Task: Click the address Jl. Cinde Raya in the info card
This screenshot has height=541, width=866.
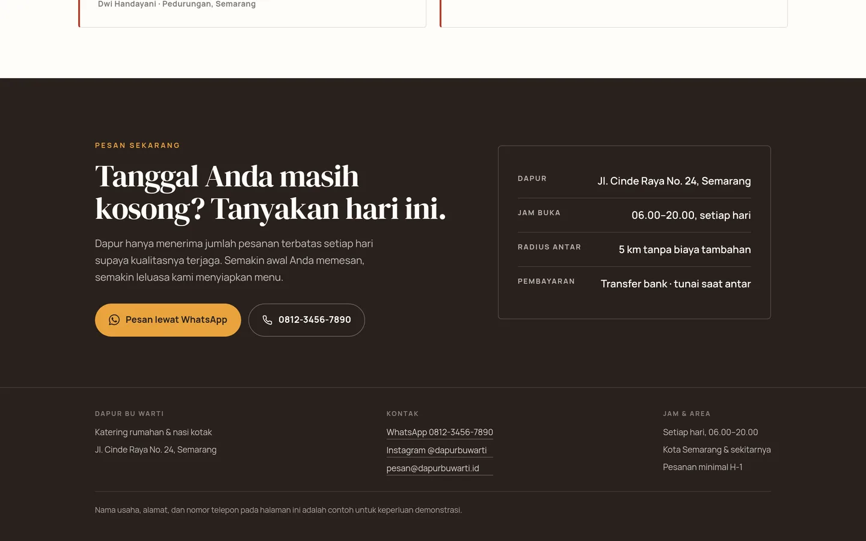Action: click(674, 181)
